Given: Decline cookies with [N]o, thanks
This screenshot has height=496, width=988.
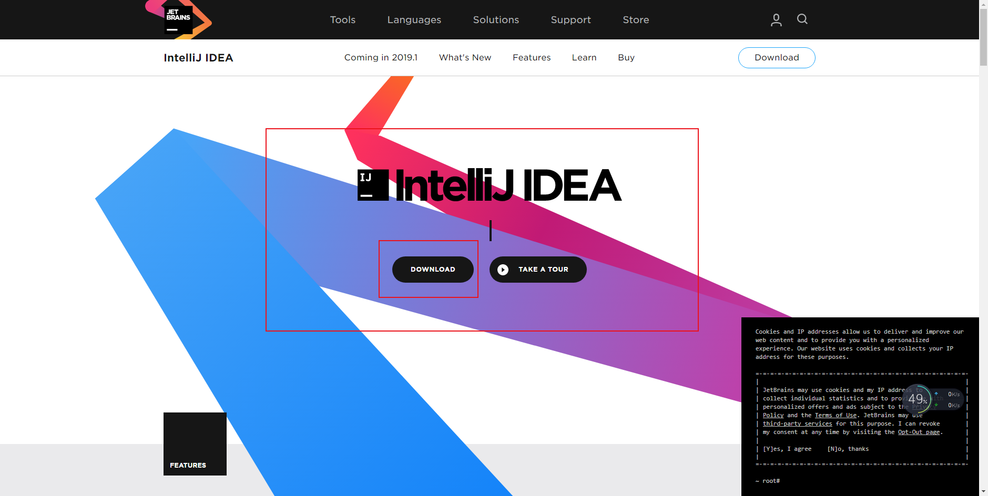Looking at the screenshot, I should pyautogui.click(x=848, y=449).
